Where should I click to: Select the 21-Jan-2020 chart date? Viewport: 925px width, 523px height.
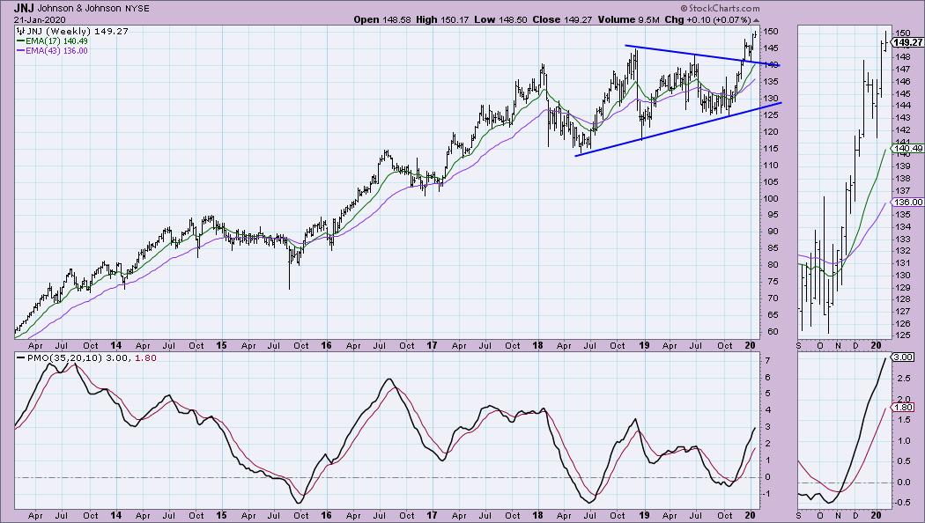click(40, 19)
